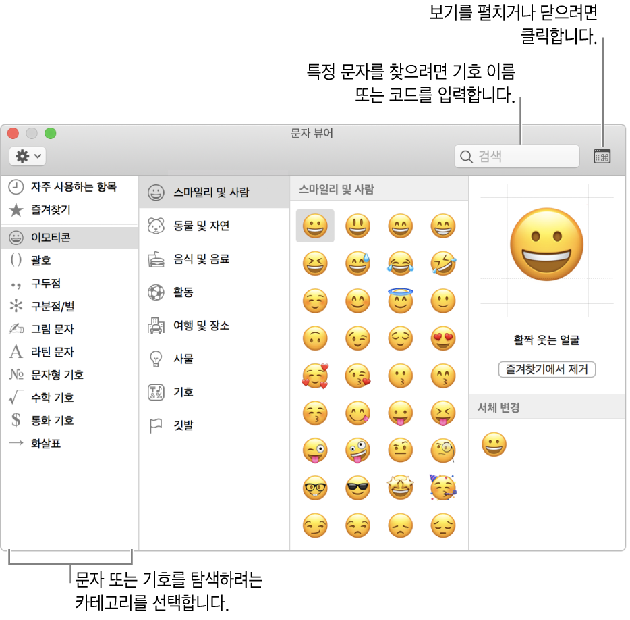This screenshot has height=620, width=630.
Task: Open 여행 및 장소 subcategory
Action: 214,326
